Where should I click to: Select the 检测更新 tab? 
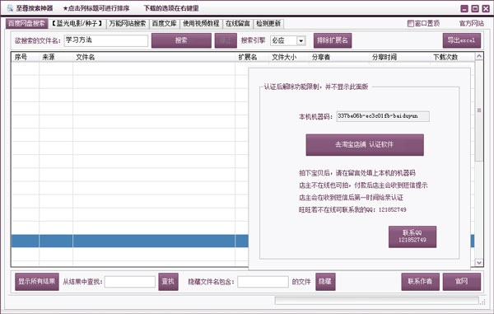(268, 24)
